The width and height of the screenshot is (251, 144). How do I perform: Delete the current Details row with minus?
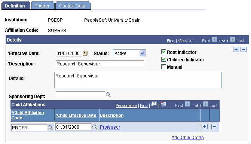pos(244,49)
